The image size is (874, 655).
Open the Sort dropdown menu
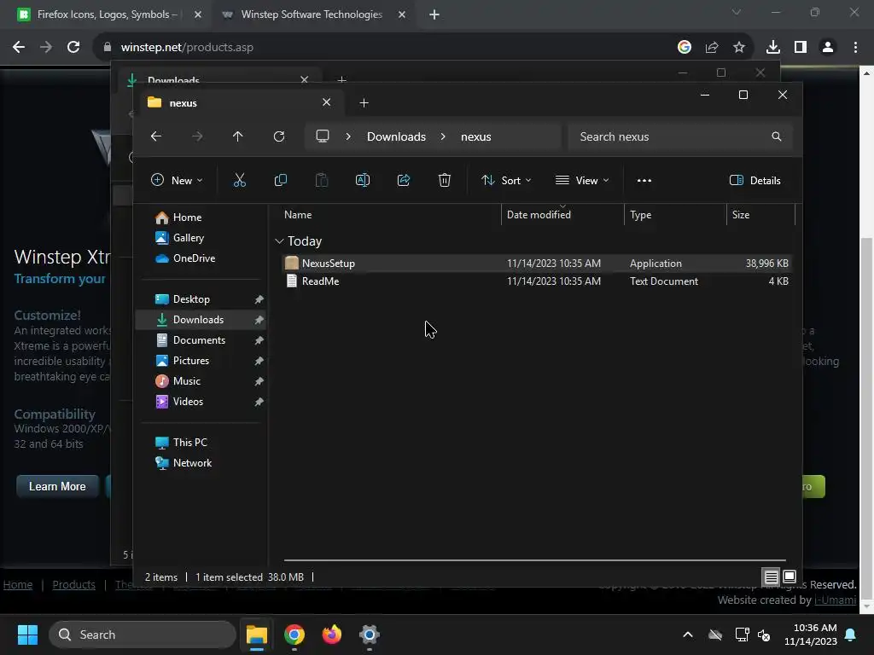[x=506, y=181]
